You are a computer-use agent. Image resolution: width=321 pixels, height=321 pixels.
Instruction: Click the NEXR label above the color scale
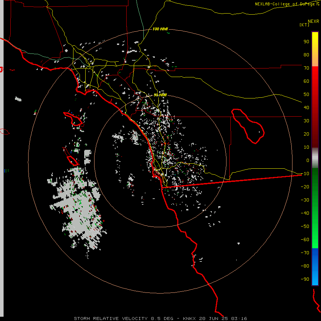tap(313, 21)
